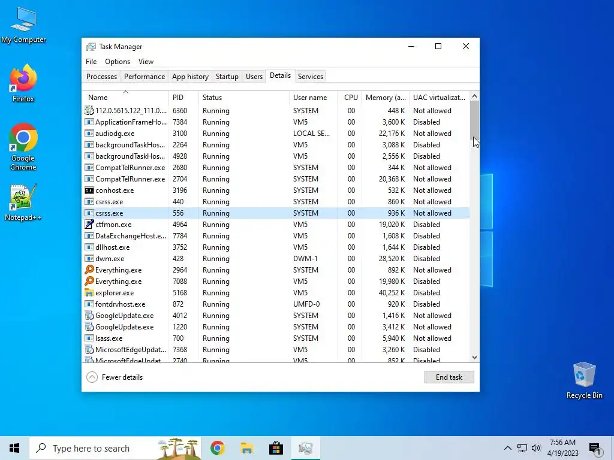
Task: Sort by the Name column header
Action: [125, 98]
